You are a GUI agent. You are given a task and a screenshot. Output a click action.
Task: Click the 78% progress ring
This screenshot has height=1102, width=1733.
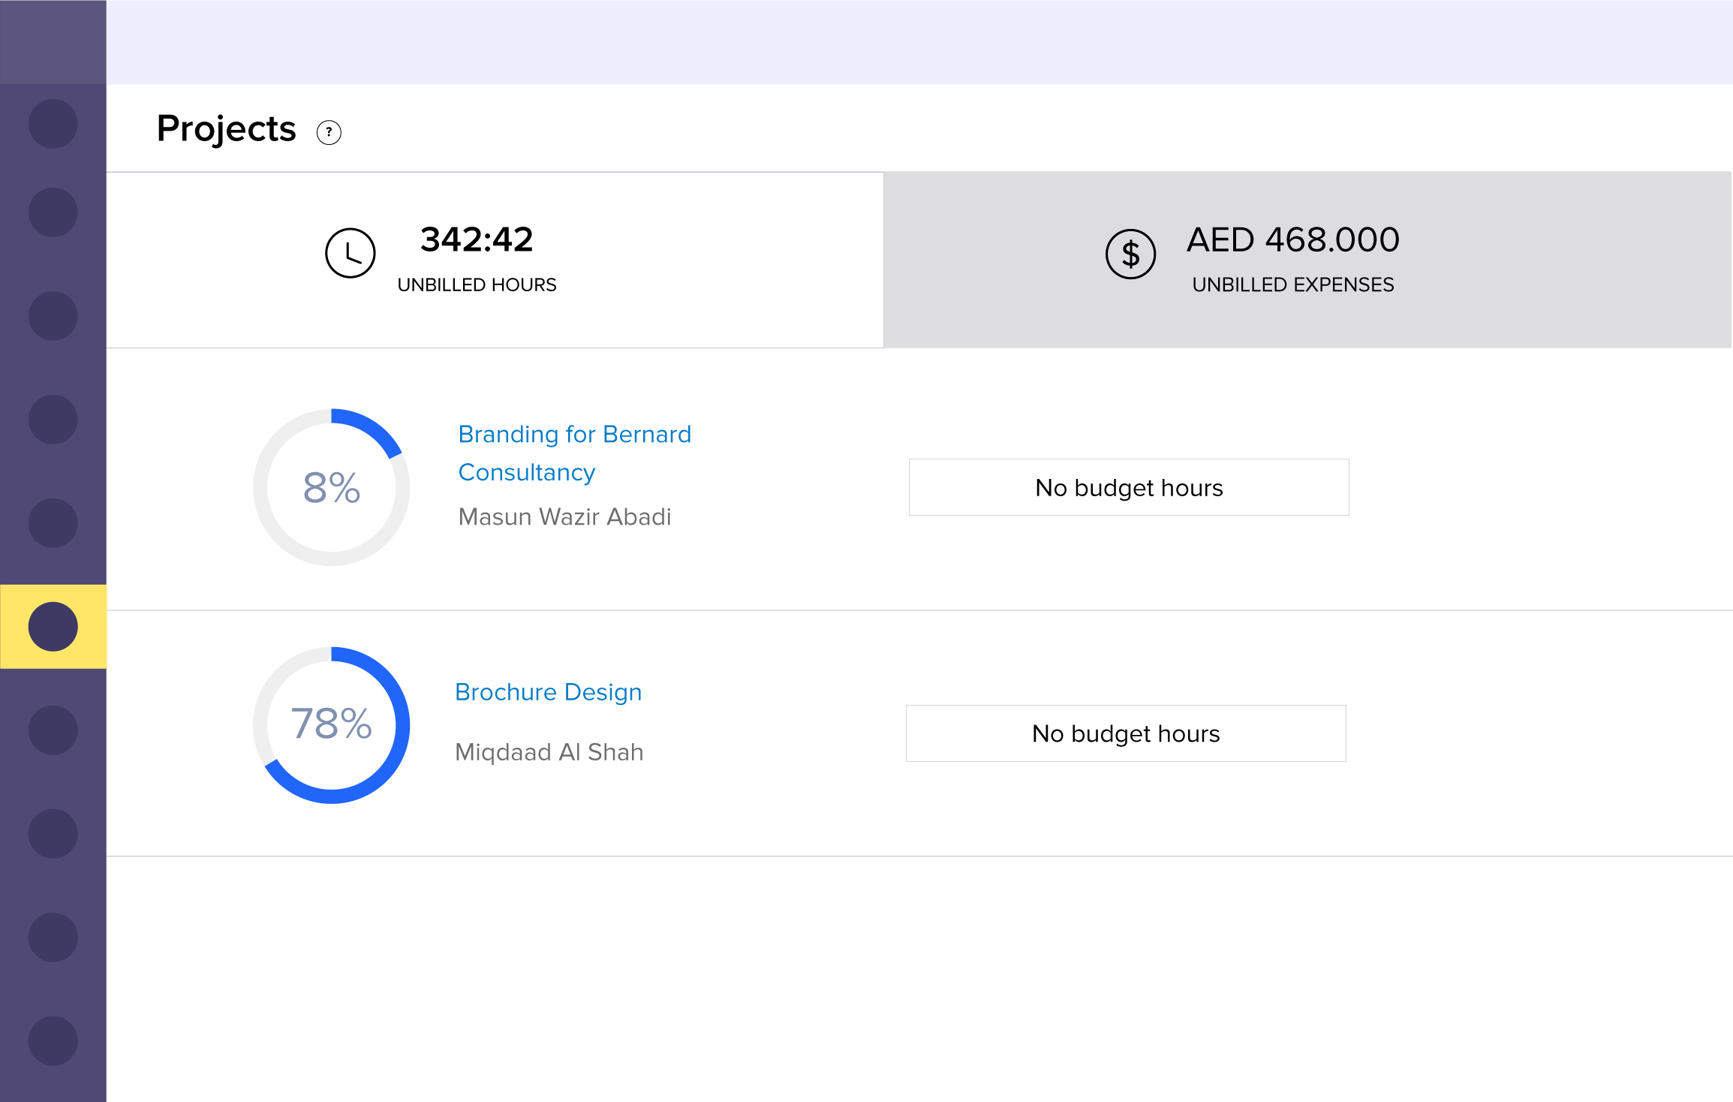(x=332, y=724)
